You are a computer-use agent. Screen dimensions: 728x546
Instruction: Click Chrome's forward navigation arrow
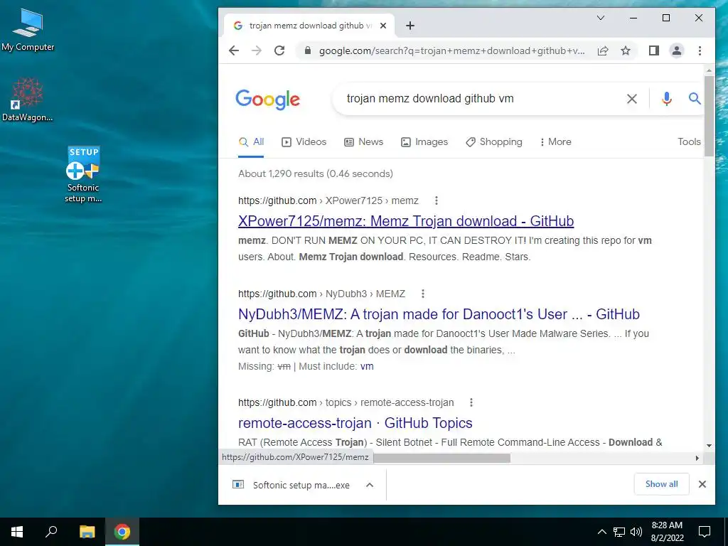[x=256, y=50]
